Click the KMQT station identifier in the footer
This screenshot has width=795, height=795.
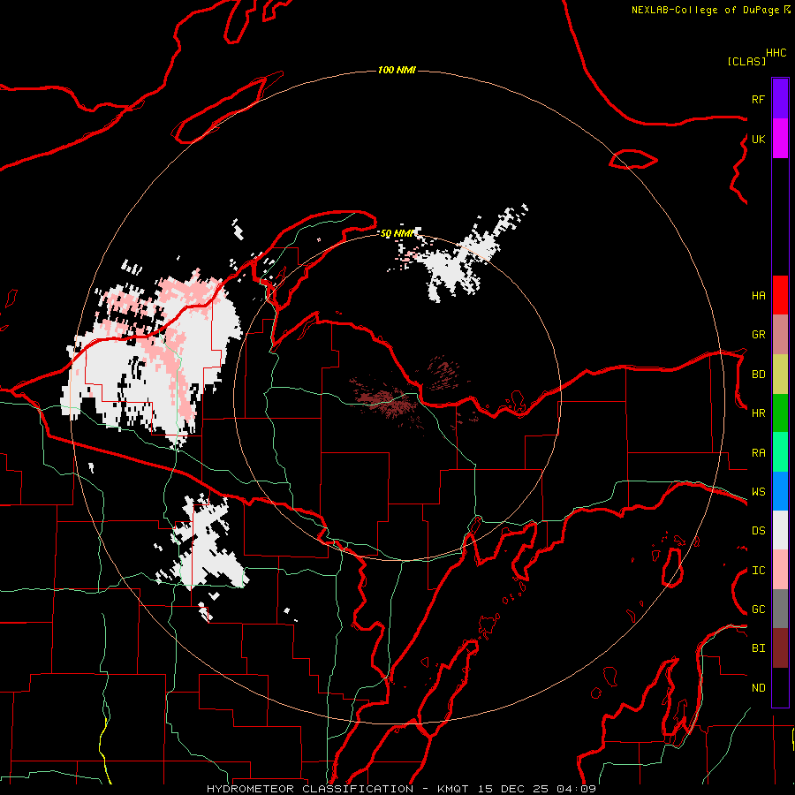coord(452,789)
